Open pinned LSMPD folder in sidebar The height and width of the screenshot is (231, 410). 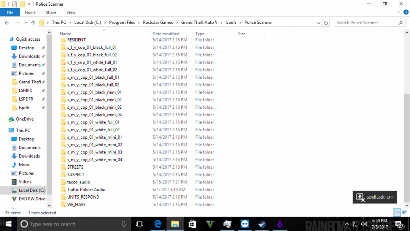25,91
